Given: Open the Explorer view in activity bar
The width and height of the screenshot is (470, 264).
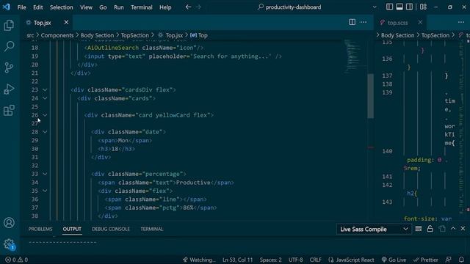Looking at the screenshot, I should [x=9, y=26].
